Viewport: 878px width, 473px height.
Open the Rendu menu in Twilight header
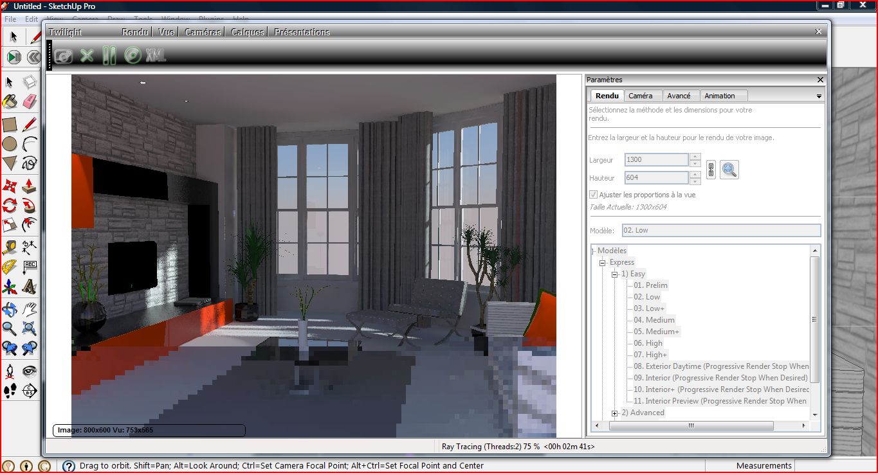pyautogui.click(x=134, y=31)
